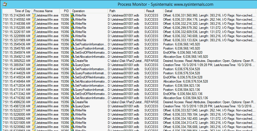Click 'EndOfFile: 6,036,584,923,136' detail
Image resolution: width=257 pixels, height=131 pixels.
[183, 94]
